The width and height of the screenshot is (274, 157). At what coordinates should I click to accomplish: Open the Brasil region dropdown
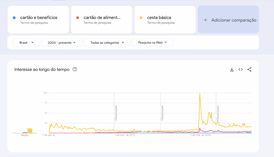pyautogui.click(x=26, y=43)
